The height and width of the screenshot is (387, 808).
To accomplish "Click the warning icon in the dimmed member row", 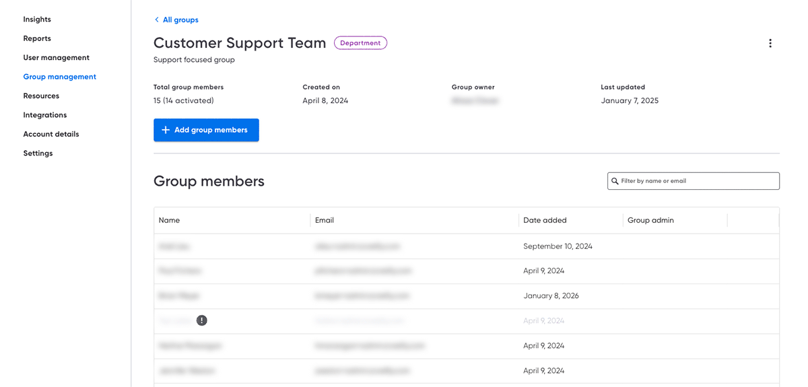I will (x=201, y=320).
